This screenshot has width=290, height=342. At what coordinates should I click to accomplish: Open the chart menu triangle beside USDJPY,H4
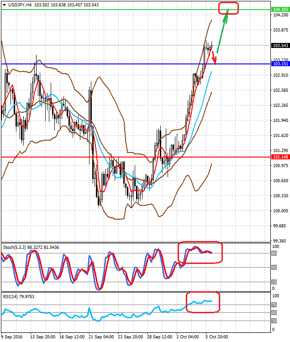(x=4, y=5)
